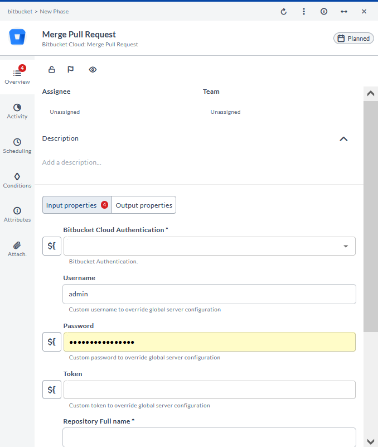Image resolution: width=378 pixels, height=447 pixels.
Task: Click the refresh icon in header
Action: 283,11
